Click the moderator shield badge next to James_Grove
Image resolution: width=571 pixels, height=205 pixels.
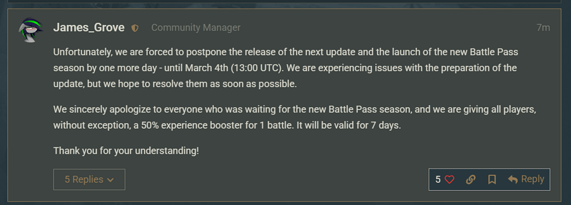[135, 28]
